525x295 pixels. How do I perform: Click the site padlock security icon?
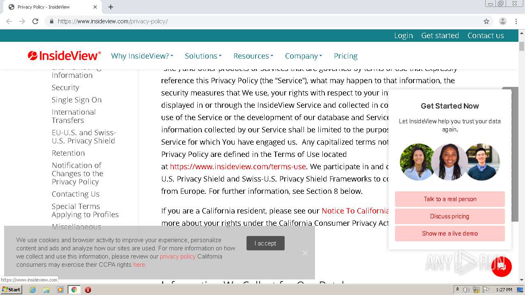click(51, 21)
